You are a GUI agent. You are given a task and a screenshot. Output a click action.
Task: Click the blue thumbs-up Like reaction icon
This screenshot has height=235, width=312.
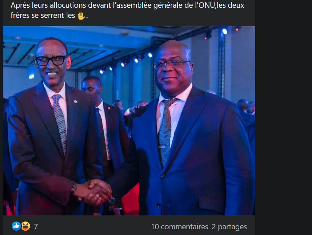(x=16, y=226)
